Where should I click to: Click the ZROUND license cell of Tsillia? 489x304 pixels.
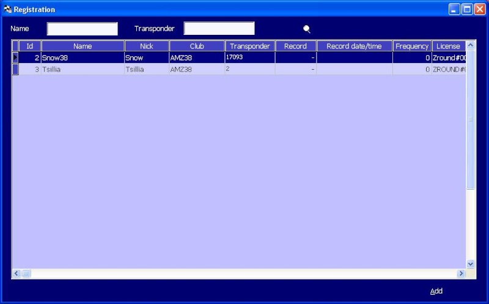coord(449,69)
